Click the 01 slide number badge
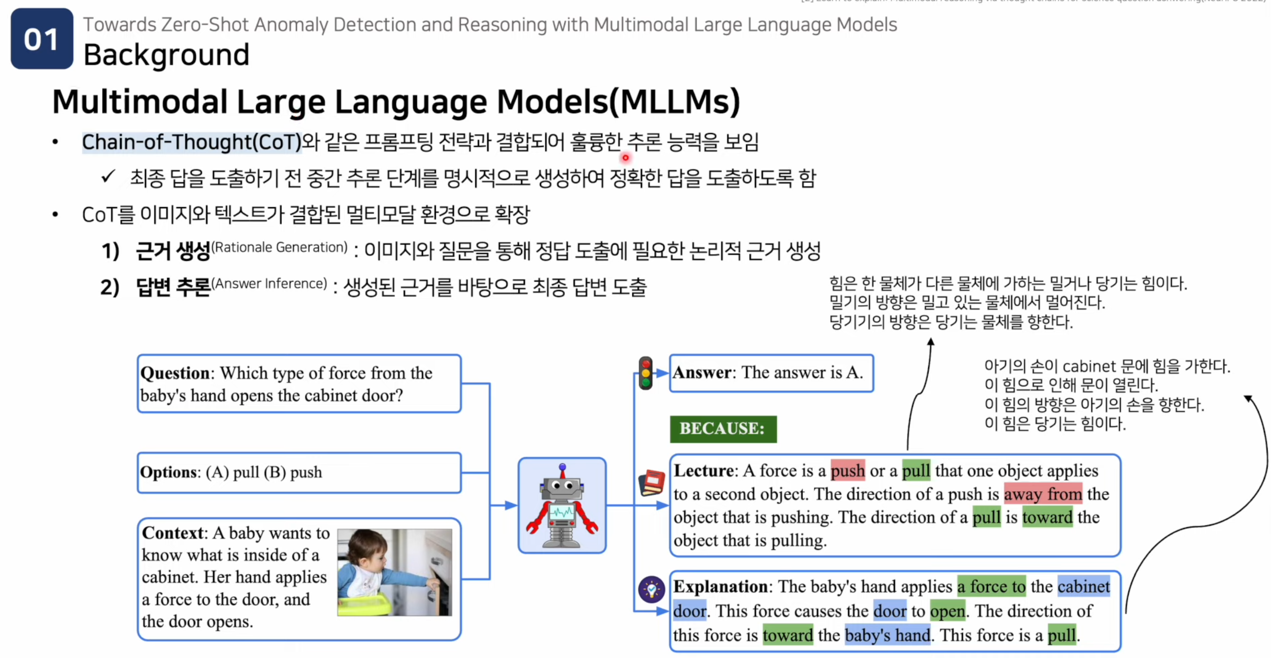1271x658 pixels. 42,39
